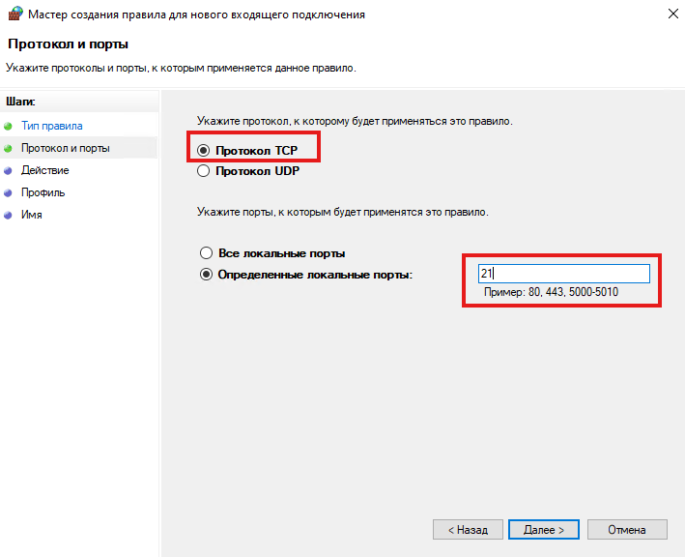
Task: Click the green bullet beside Протокол и порты step
Action: click(x=9, y=148)
